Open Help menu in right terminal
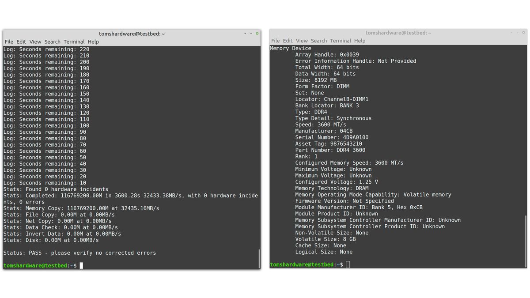 tap(360, 41)
